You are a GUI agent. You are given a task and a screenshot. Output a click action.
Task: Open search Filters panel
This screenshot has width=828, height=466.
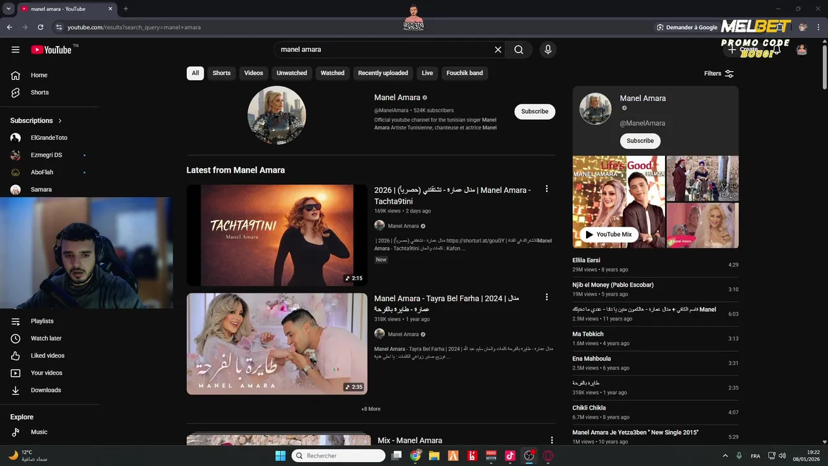point(719,73)
